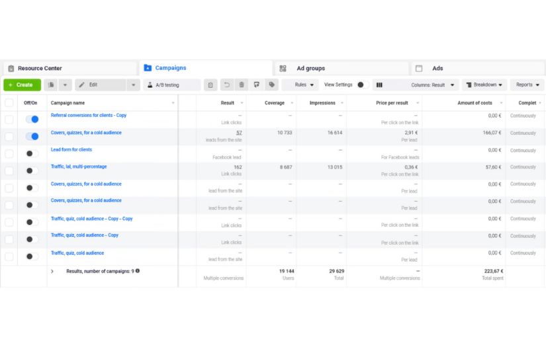
Task: Click the 57 result value
Action: click(239, 133)
